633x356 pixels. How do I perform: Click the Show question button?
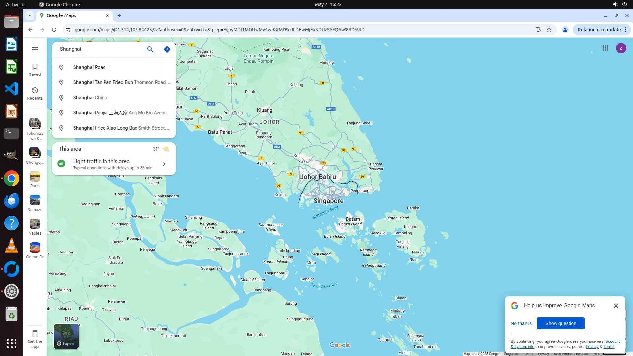(x=560, y=323)
